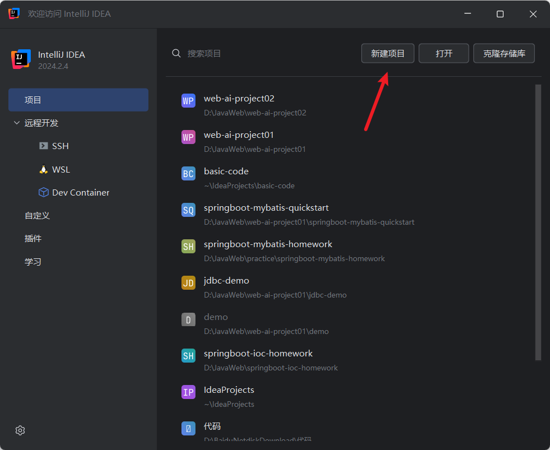
Task: Select SSH under remote development
Action: tap(60, 146)
